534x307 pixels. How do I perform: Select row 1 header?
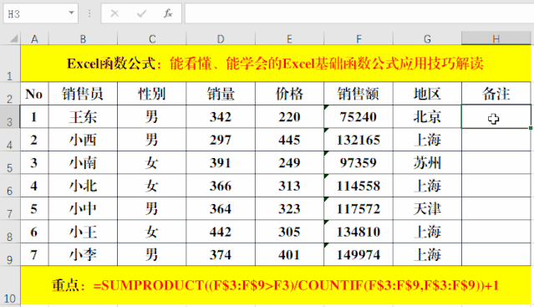tap(10, 64)
